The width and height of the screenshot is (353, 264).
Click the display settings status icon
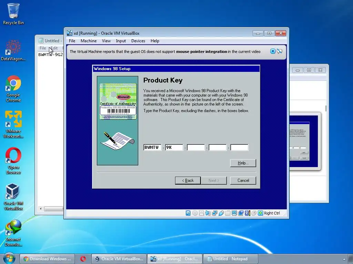[x=234, y=213]
